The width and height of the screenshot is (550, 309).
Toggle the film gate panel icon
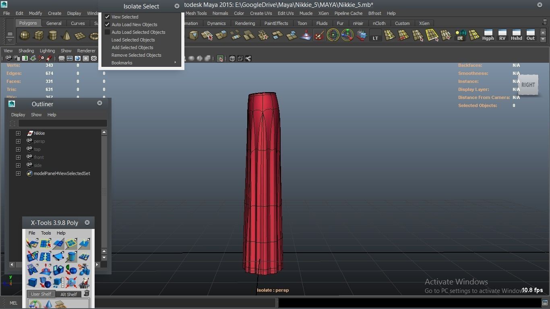[x=70, y=59]
